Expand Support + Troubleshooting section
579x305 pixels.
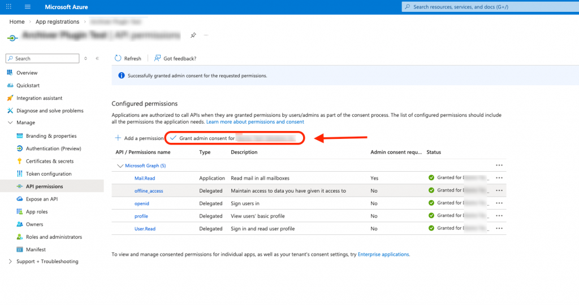[x=10, y=262]
